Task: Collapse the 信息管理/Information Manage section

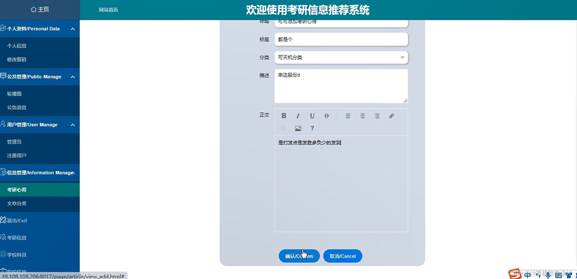Action: click(x=73, y=173)
